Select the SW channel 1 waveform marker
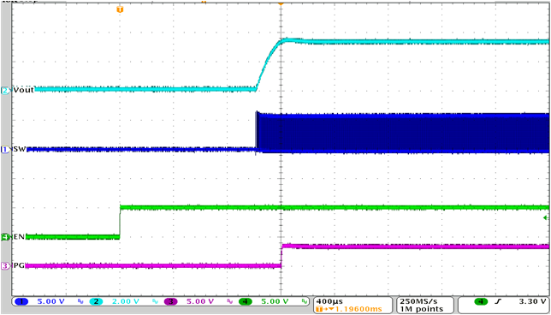551x315 pixels. point(6,150)
